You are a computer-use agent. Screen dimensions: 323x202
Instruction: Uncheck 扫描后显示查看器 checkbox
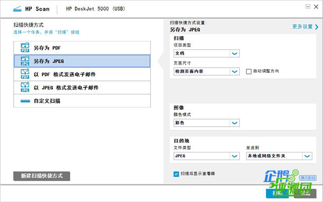[x=176, y=174]
